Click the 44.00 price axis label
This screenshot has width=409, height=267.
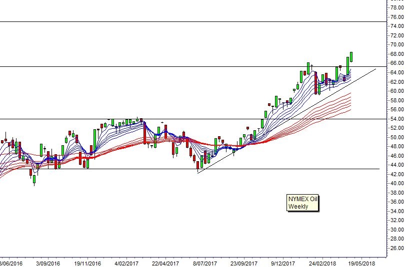pos(397,165)
